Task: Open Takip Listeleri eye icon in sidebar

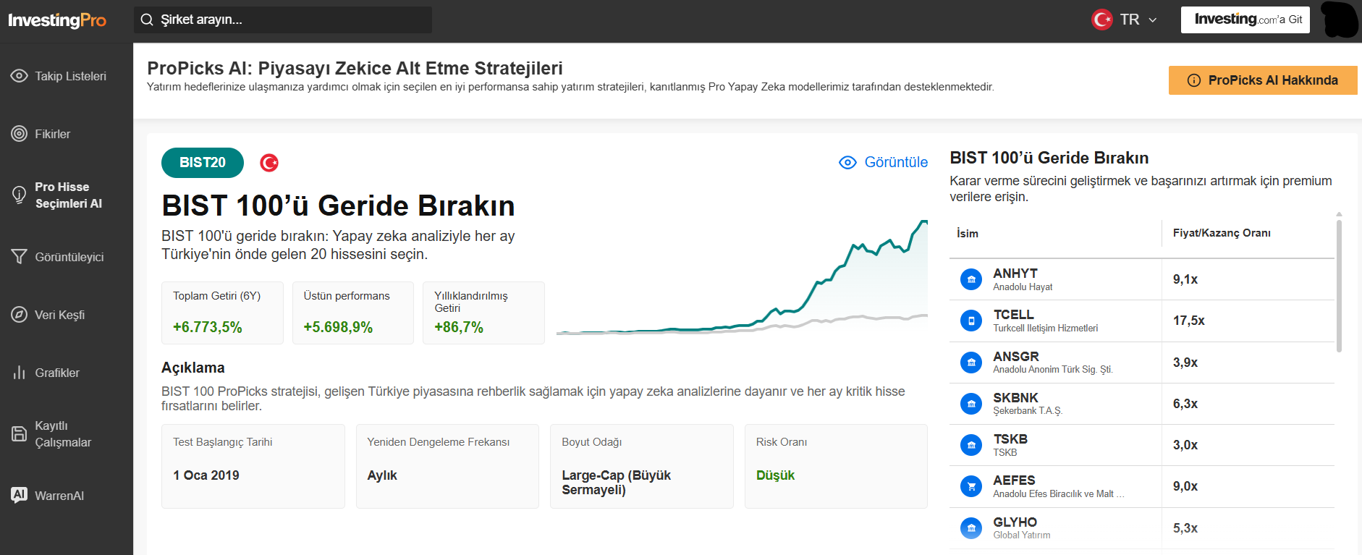Action: tap(20, 76)
